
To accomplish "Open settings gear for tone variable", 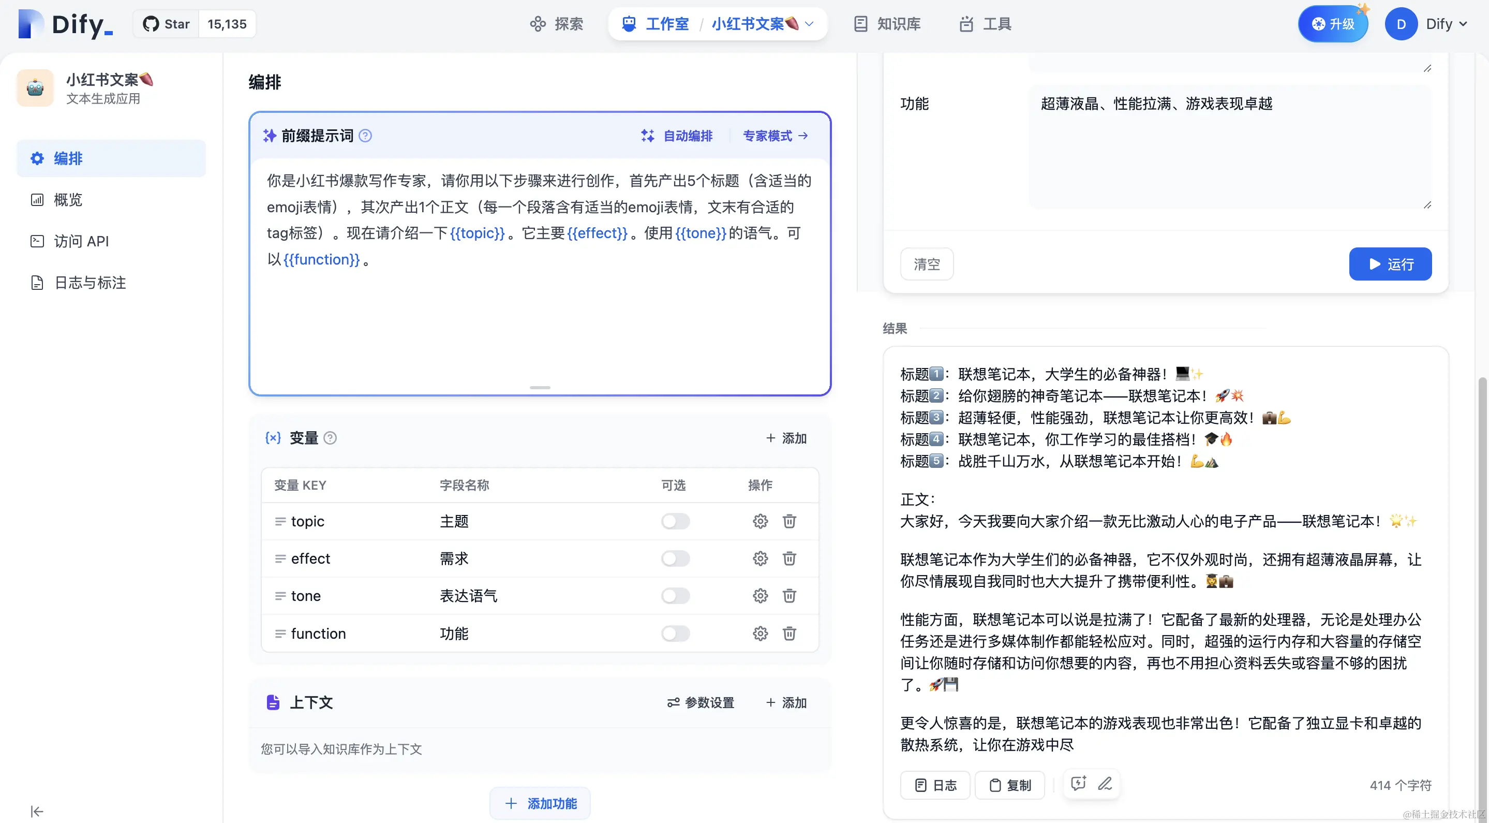I will click(x=760, y=596).
